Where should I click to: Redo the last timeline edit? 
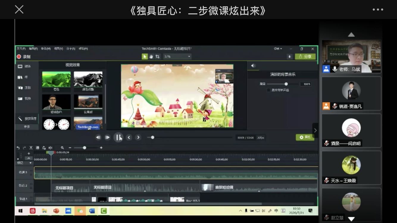[24, 147]
